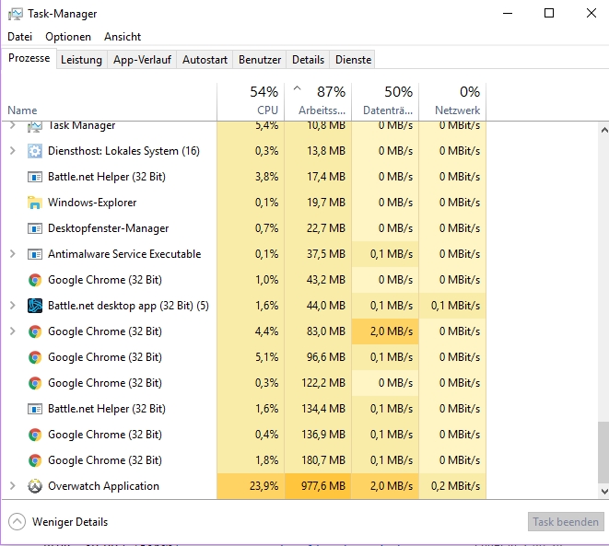Click the Diensthost gear icon
Image resolution: width=609 pixels, height=546 pixels.
click(x=35, y=151)
